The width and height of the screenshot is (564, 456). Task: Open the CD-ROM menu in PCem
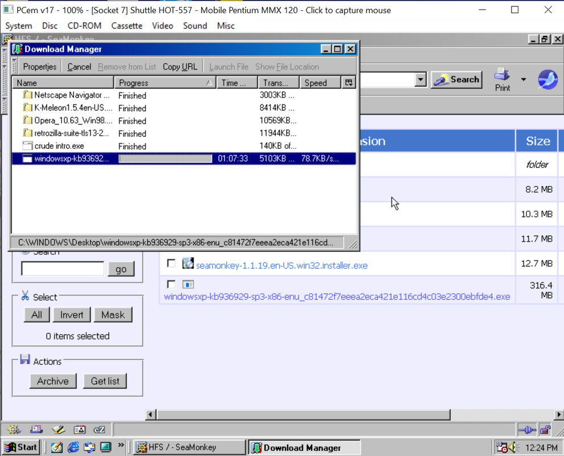point(84,26)
